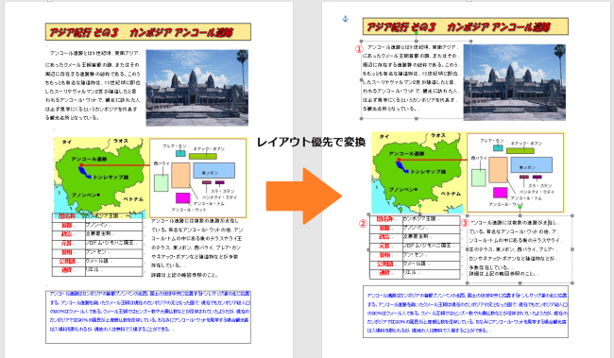Click text box right of table on right page

(520, 249)
